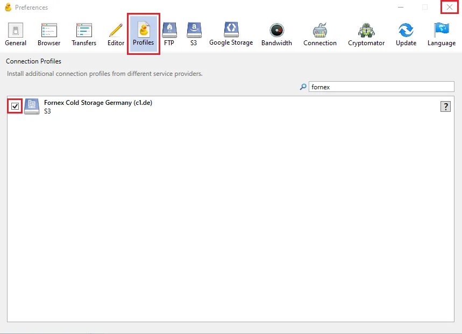Open the FTP preferences tab

pos(169,34)
